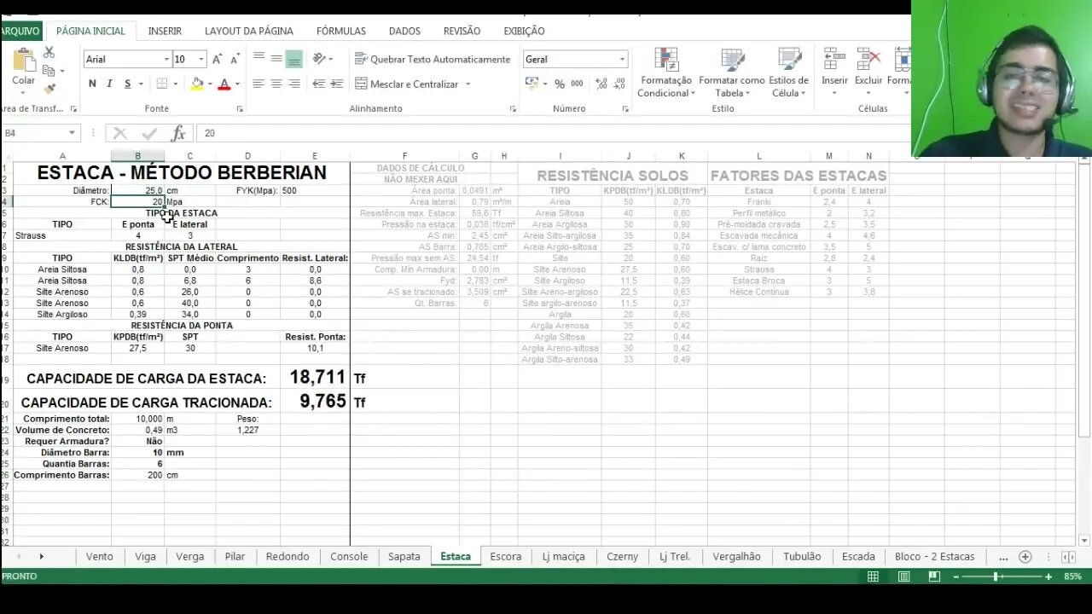Decrease decimal places icon
Screen dimensions: 1092x614
620,84
